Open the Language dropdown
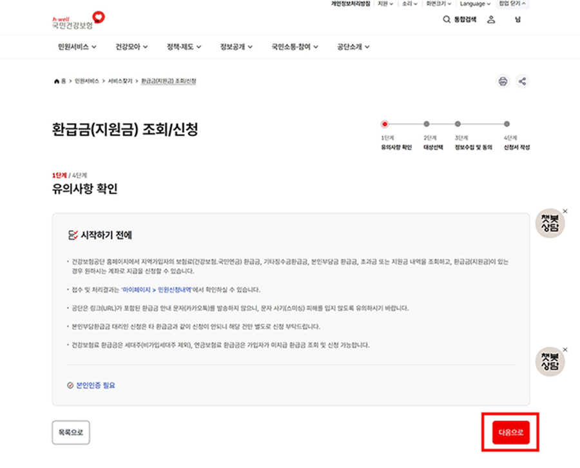The width and height of the screenshot is (580, 468). (x=476, y=4)
